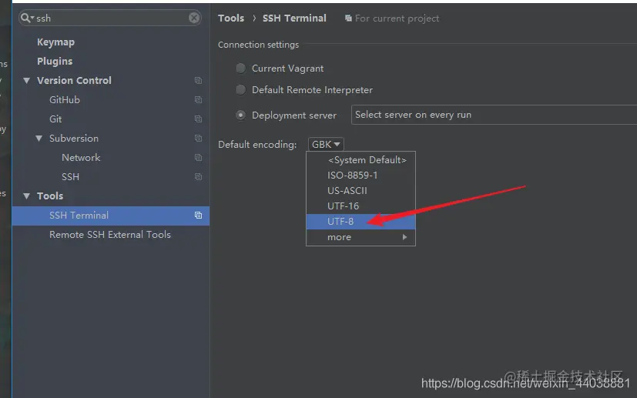Select Default Remote Interpreter radio option
Viewport: 637px width, 398px height.
pos(240,90)
